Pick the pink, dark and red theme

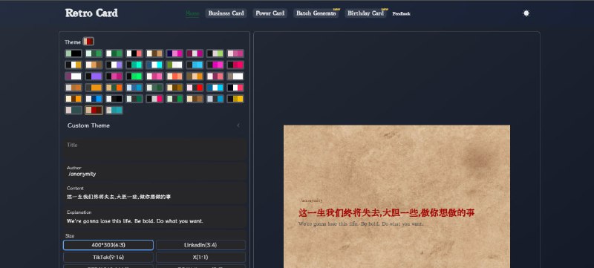[x=195, y=88]
